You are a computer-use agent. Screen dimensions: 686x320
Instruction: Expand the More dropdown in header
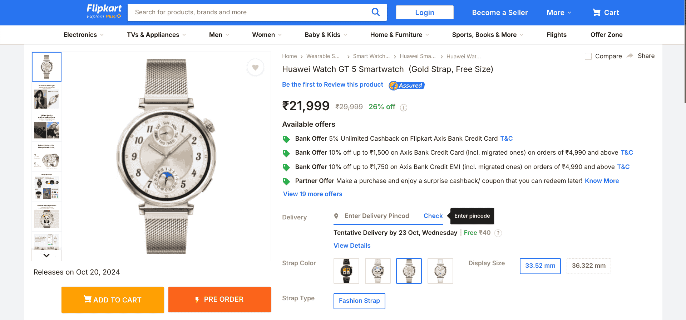(x=559, y=13)
